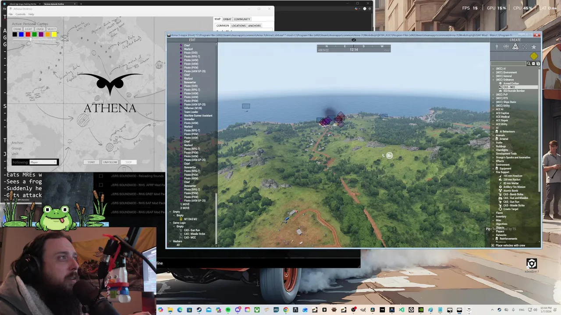561x315 pixels.
Task: Open Xbox app from the taskbar
Action: click(x=257, y=310)
